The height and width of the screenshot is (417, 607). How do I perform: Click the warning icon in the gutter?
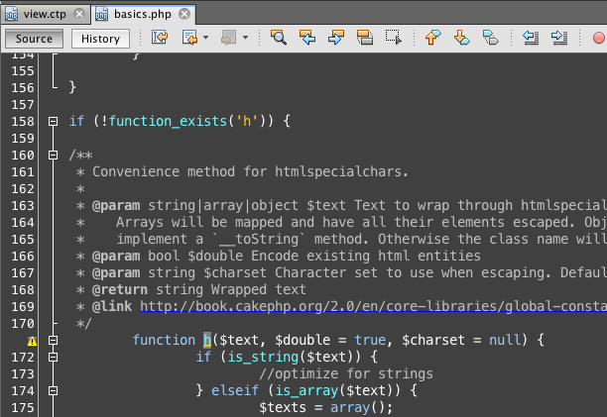click(32, 341)
